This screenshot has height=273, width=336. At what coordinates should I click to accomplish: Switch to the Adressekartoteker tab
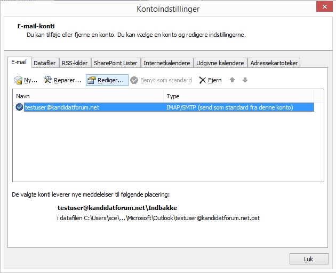274,63
